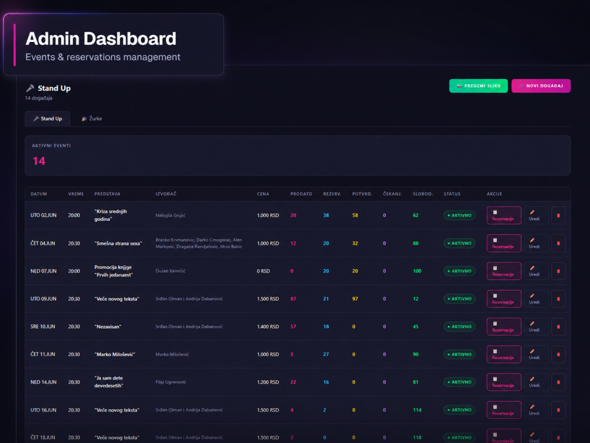Viewport: 590px width, 443px height.
Task: Switch to the Stand Up tab
Action: 47,119
